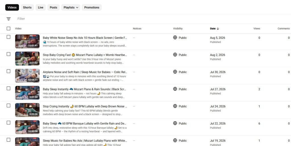Click description starting 'Is your baby fussy'
The image size is (291, 146).
(83, 61)
